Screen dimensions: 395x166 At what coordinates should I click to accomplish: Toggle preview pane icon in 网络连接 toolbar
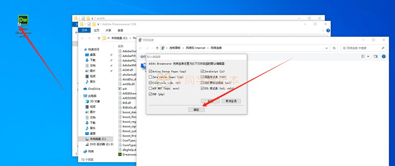point(375,56)
